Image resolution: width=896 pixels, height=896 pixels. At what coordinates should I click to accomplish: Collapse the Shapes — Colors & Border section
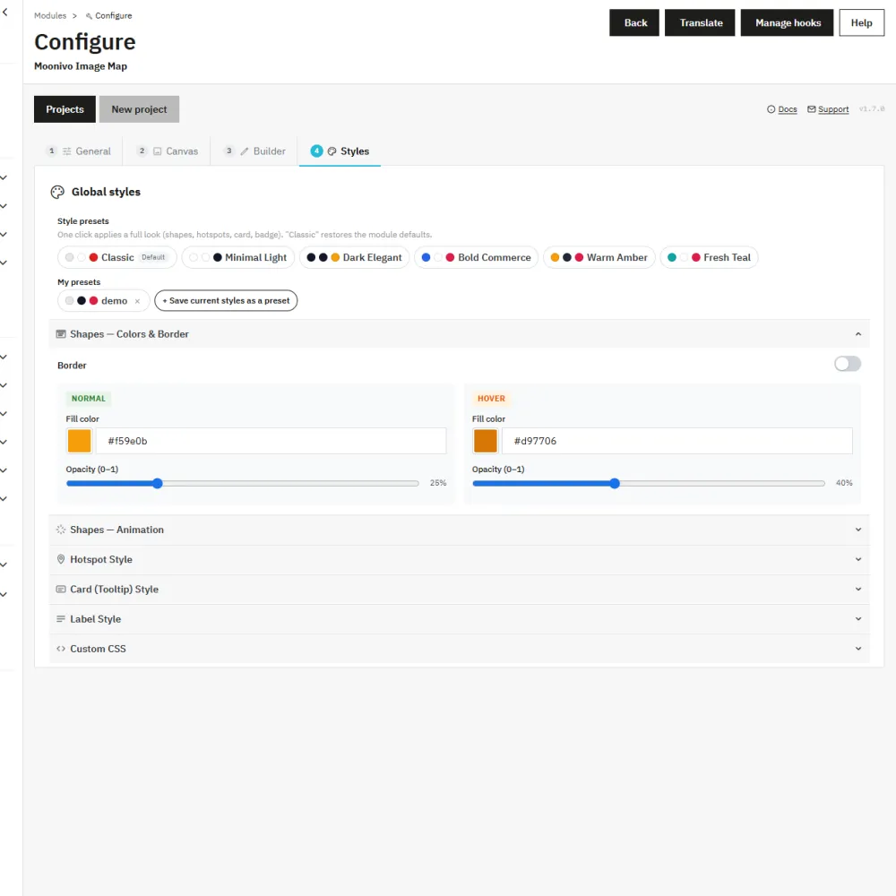point(857,334)
